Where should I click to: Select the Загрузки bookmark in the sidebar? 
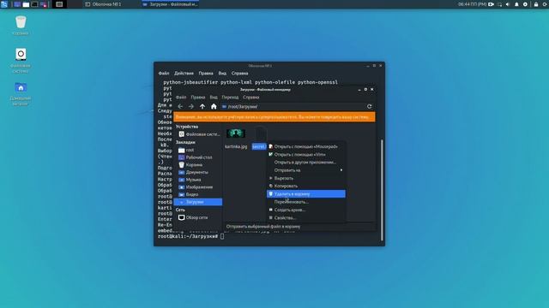tap(198, 202)
